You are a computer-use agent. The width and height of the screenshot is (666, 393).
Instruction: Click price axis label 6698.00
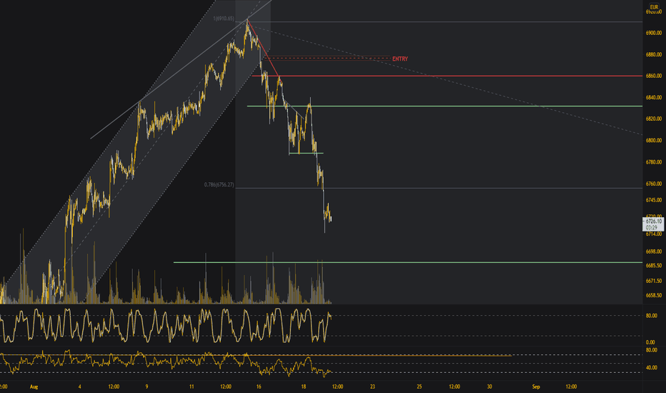pyautogui.click(x=653, y=252)
